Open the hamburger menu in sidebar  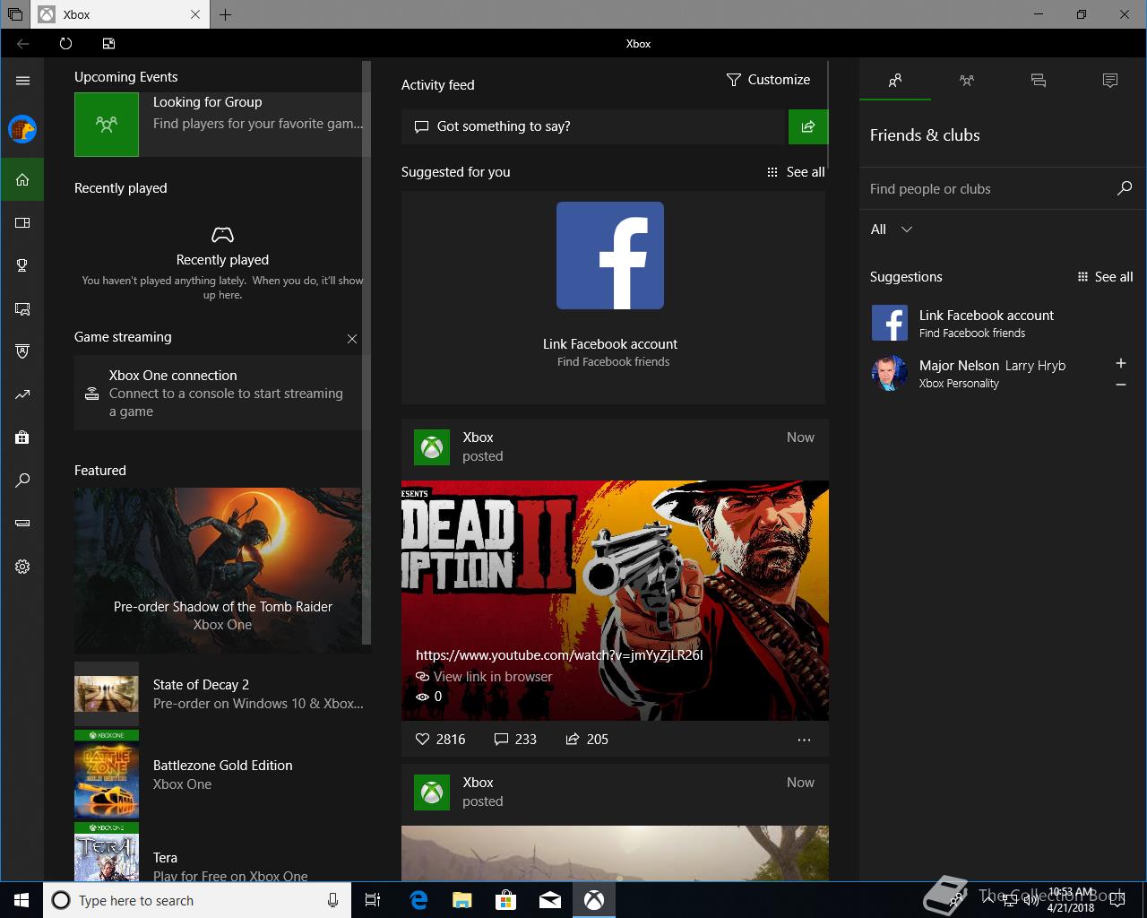(22, 81)
